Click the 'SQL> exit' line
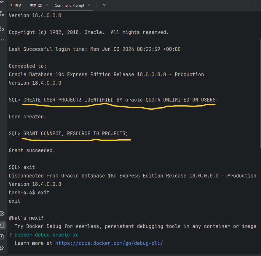 point(22,167)
